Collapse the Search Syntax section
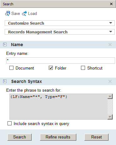The height and width of the screenshot is (145, 116). 5,81
